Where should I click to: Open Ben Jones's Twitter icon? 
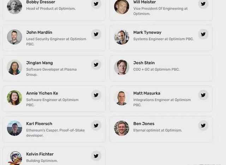203,125
